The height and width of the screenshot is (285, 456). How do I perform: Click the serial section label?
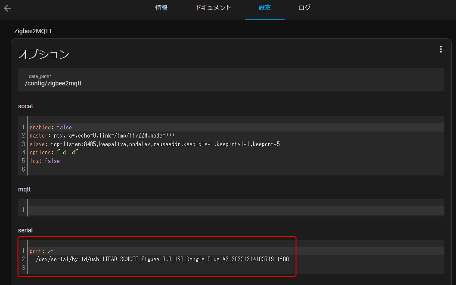(25, 230)
